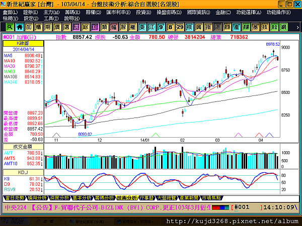Click the MA240 value 8310.05
The width and height of the screenshot is (302, 226).
click(32, 82)
